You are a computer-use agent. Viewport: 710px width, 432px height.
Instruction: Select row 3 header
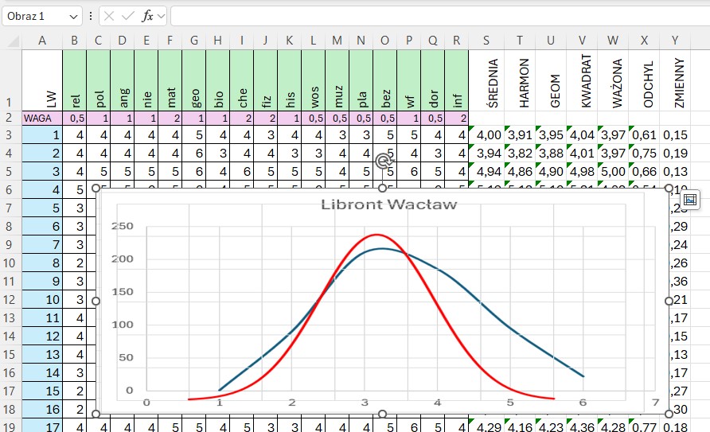pos(10,135)
